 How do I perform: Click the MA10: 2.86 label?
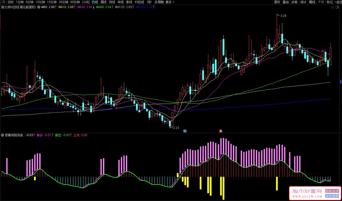tap(66, 7)
